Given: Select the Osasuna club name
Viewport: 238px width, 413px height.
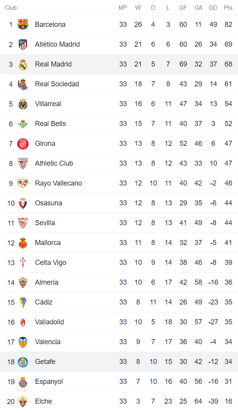Looking at the screenshot, I should [x=48, y=203].
